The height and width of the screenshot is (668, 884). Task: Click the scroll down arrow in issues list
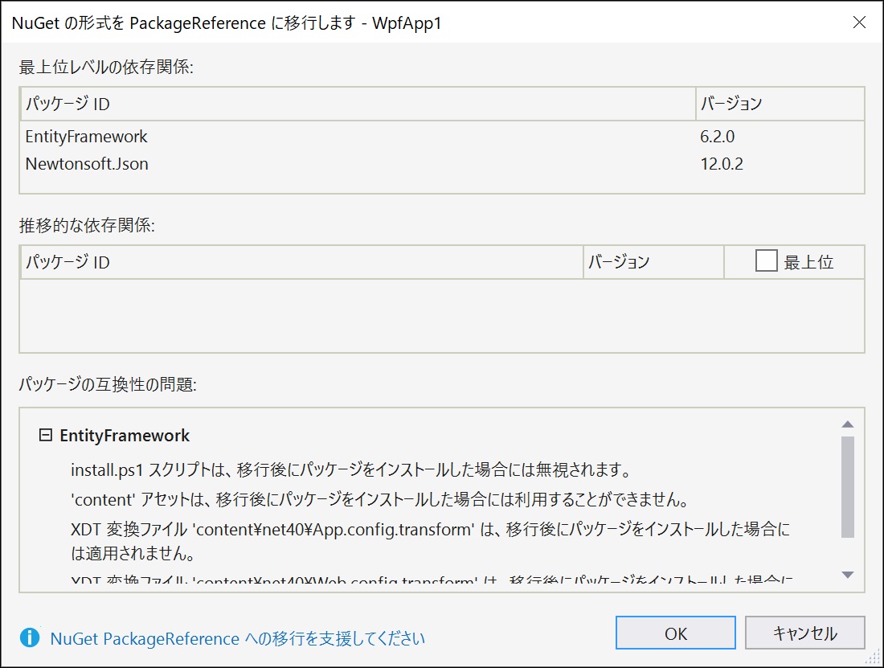847,575
